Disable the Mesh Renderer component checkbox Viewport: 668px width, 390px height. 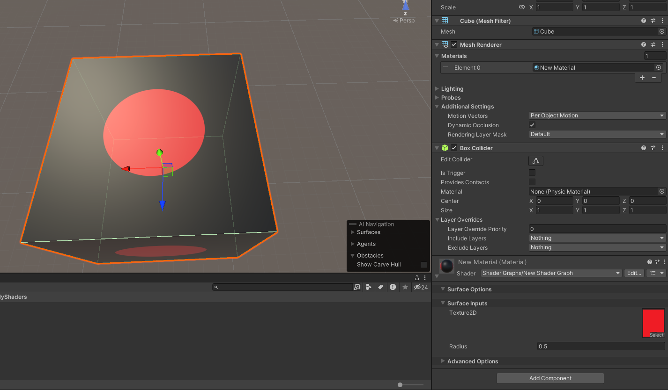tap(454, 45)
